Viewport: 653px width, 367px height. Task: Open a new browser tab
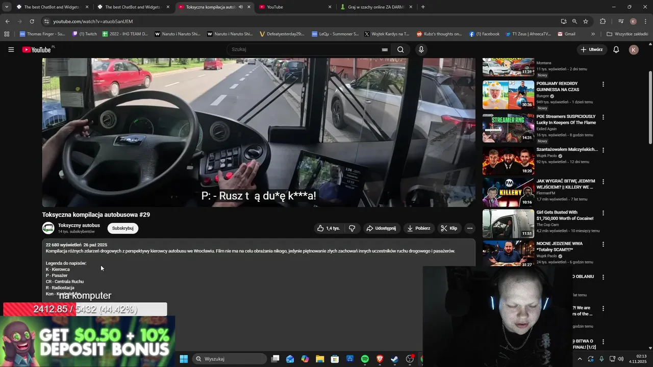[423, 7]
